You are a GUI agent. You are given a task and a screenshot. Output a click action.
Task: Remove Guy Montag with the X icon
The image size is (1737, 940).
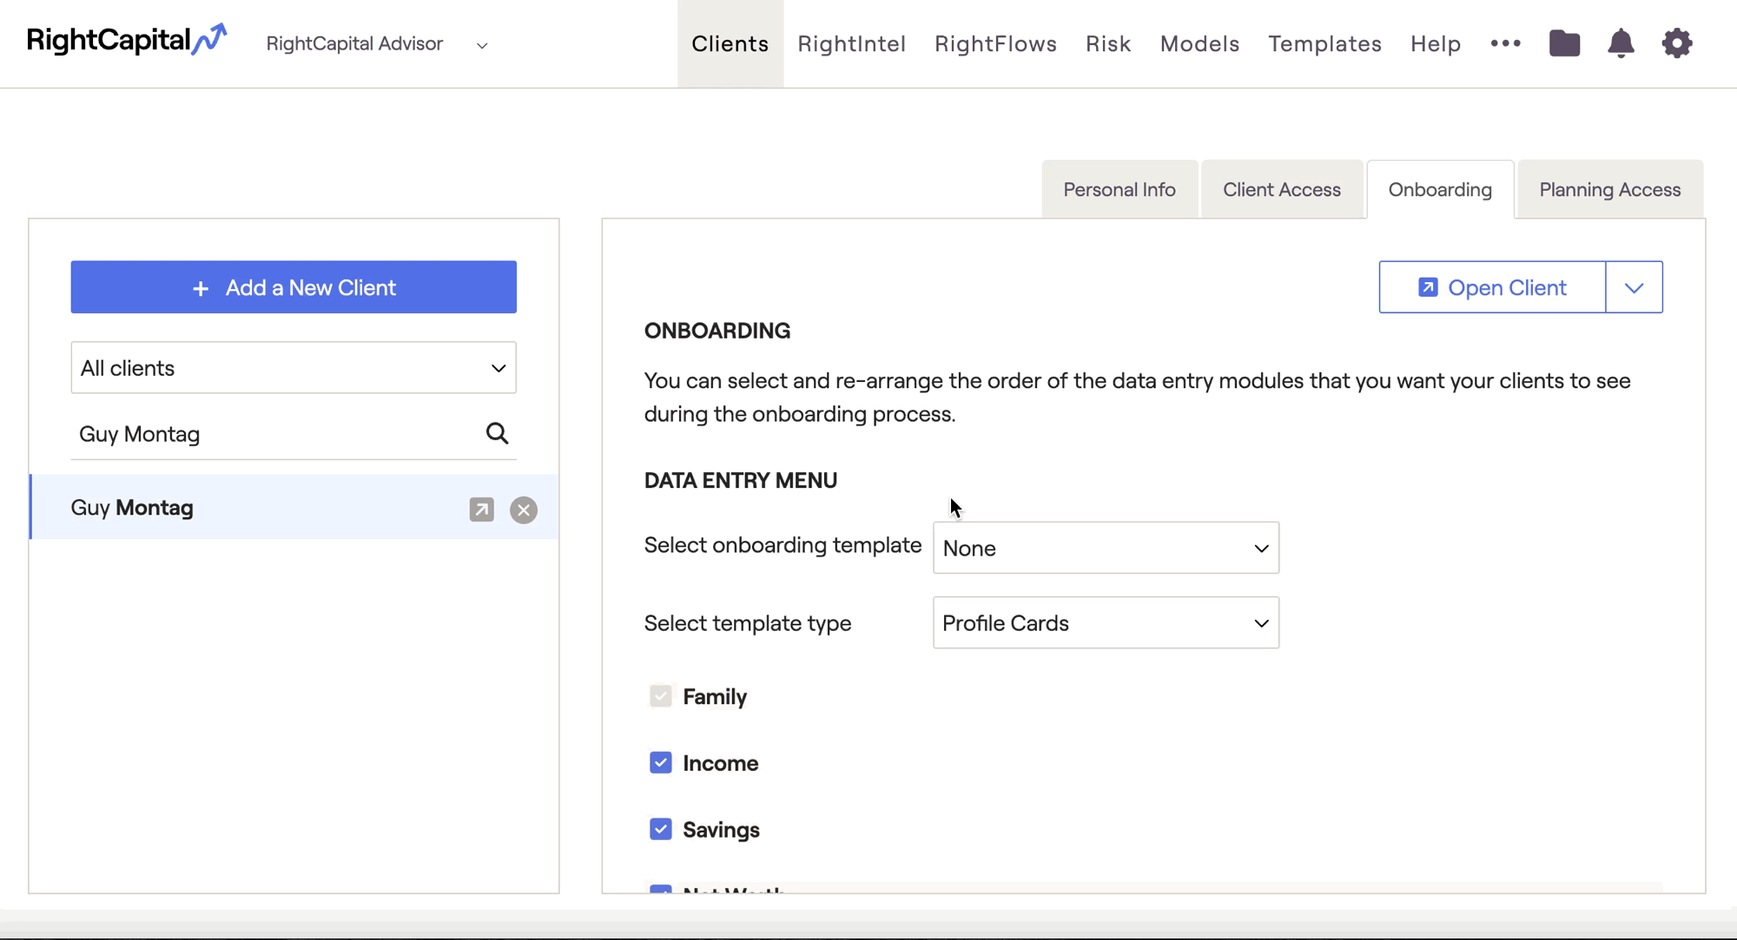[x=524, y=509]
